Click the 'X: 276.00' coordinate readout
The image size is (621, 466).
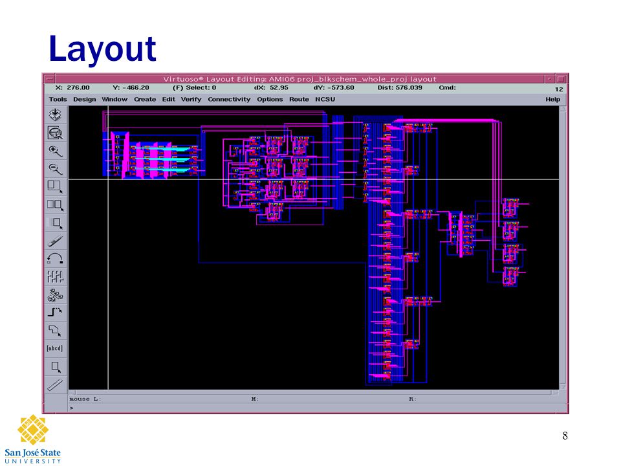[x=72, y=87]
